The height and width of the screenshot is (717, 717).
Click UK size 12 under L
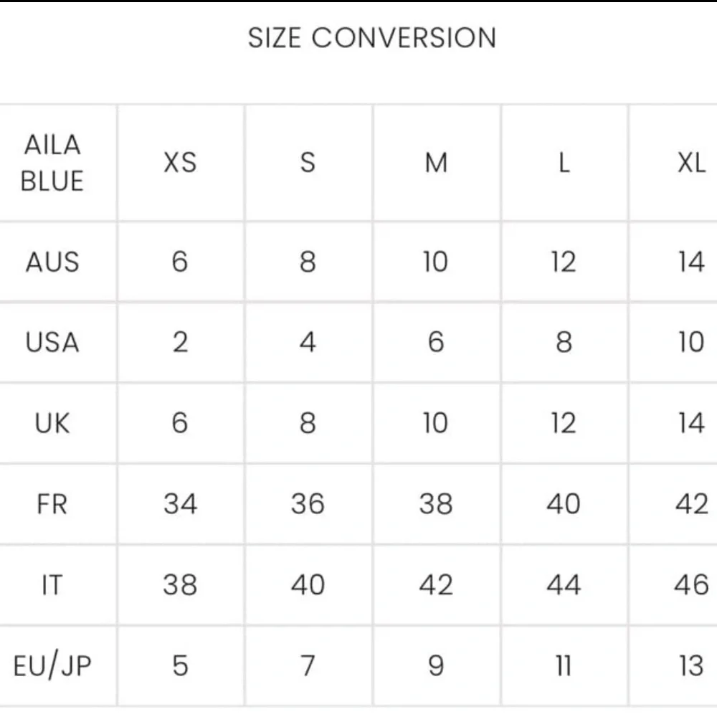tap(564, 424)
